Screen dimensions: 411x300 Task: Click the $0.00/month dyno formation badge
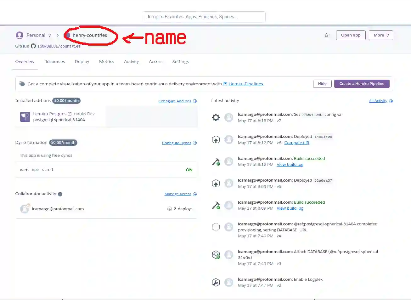(x=63, y=143)
